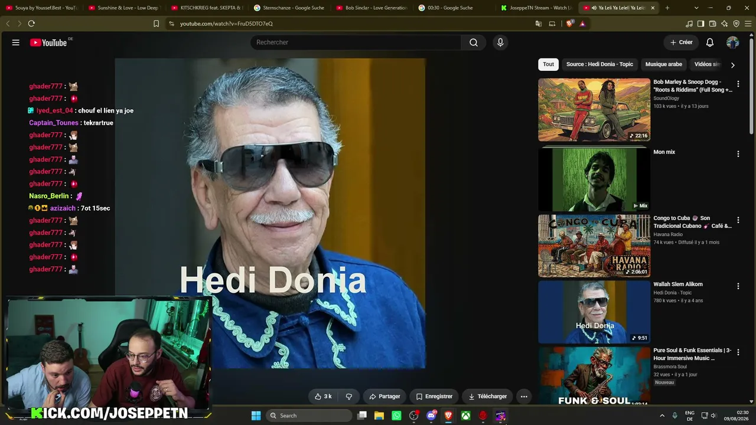The height and width of the screenshot is (425, 756).
Task: Save the video with Enregistrer
Action: pyautogui.click(x=434, y=397)
